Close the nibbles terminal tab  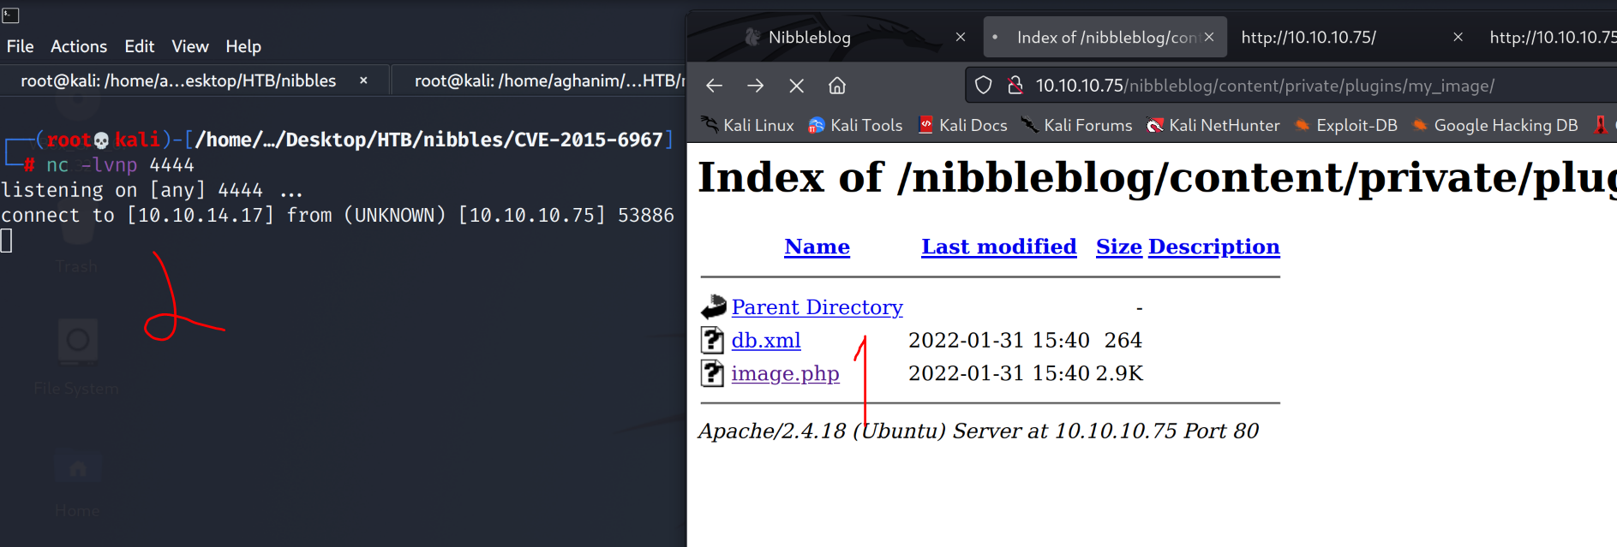[x=363, y=80]
